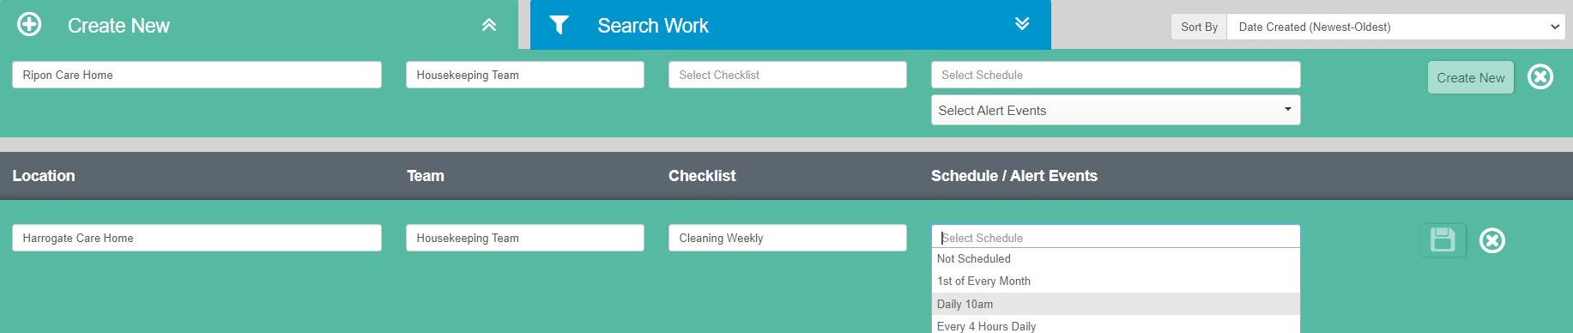This screenshot has height=333, width=1573.
Task: Collapse the Create New panel with double chevron
Action: [489, 25]
